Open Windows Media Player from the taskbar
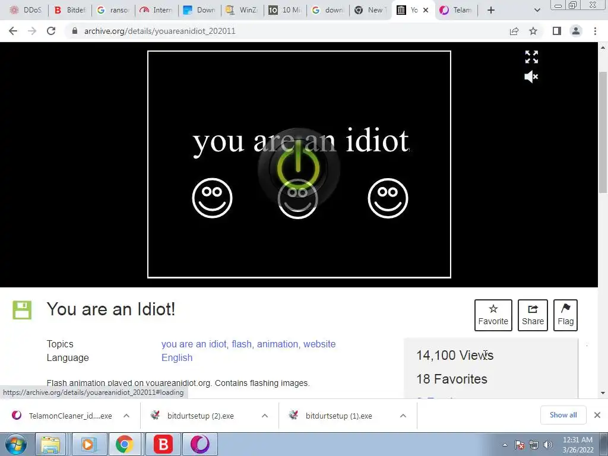The height and width of the screenshot is (456, 608). pyautogui.click(x=88, y=444)
